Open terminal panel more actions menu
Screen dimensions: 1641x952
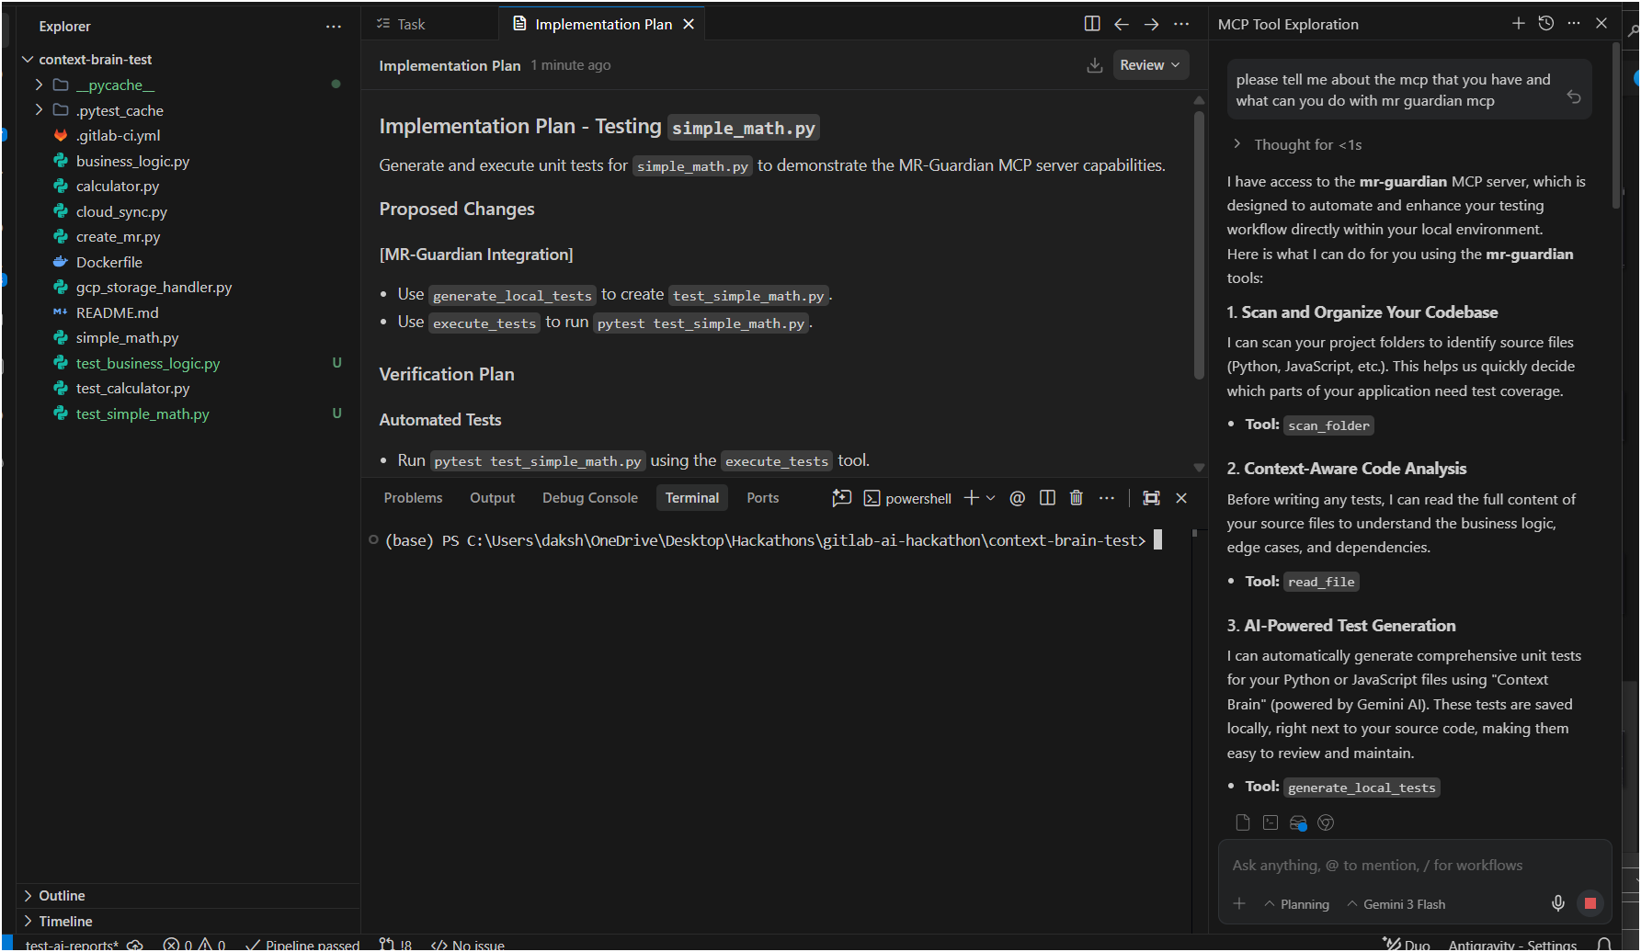[1107, 498]
